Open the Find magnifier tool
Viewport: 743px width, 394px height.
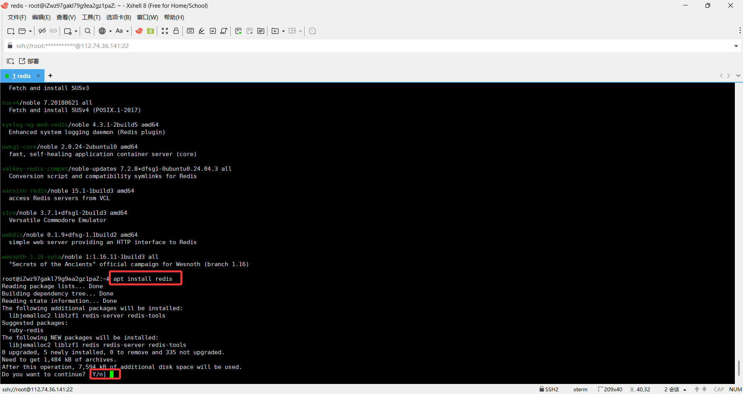pyautogui.click(x=88, y=31)
